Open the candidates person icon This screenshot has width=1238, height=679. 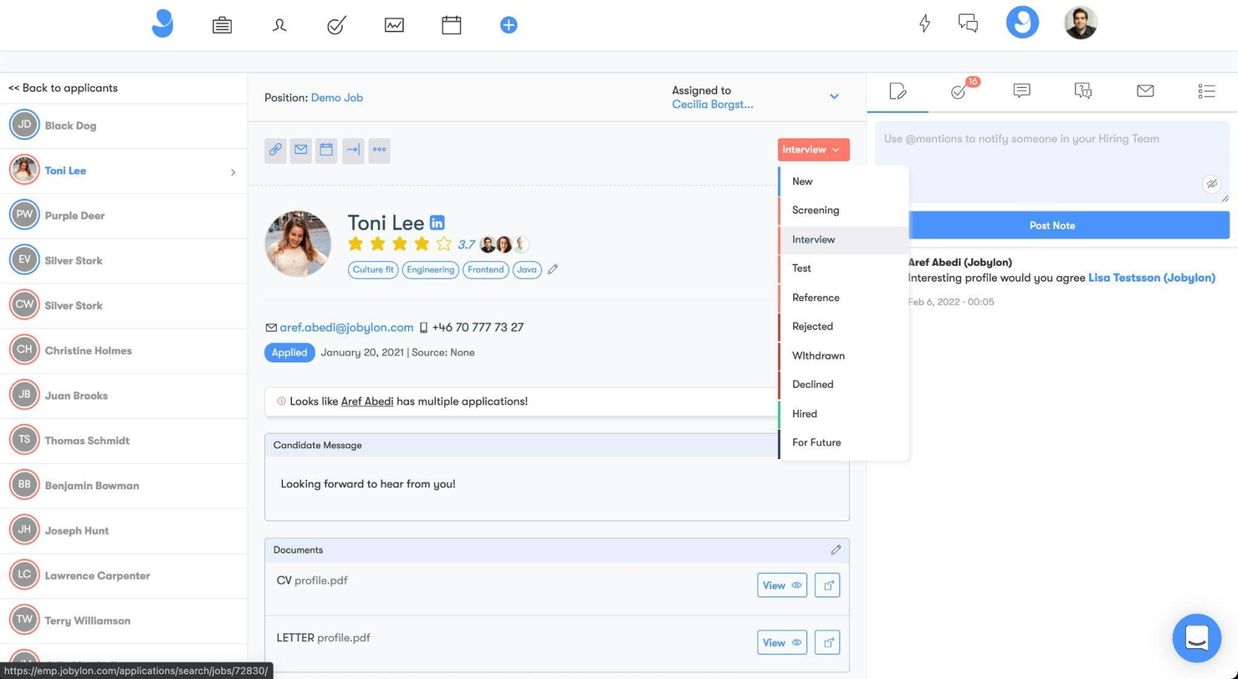click(x=279, y=25)
